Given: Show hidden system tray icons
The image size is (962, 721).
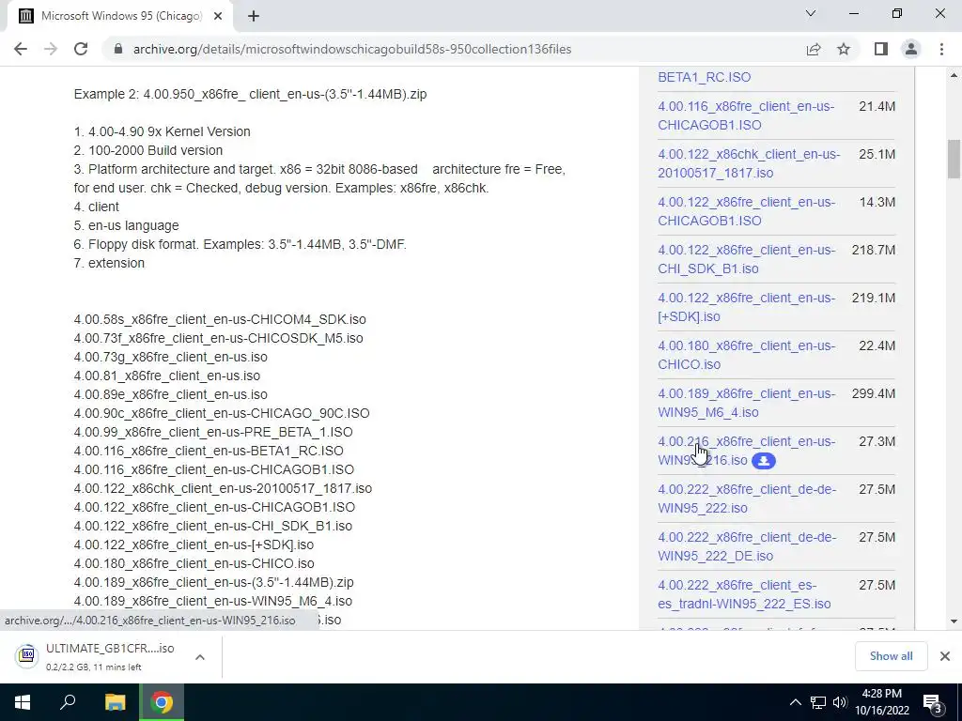Looking at the screenshot, I should (795, 702).
